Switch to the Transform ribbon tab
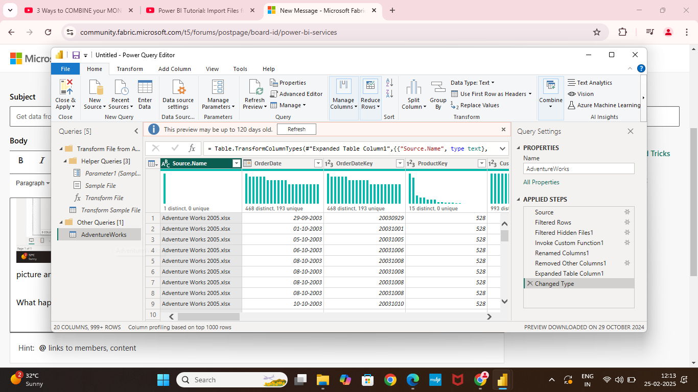 tap(130, 69)
